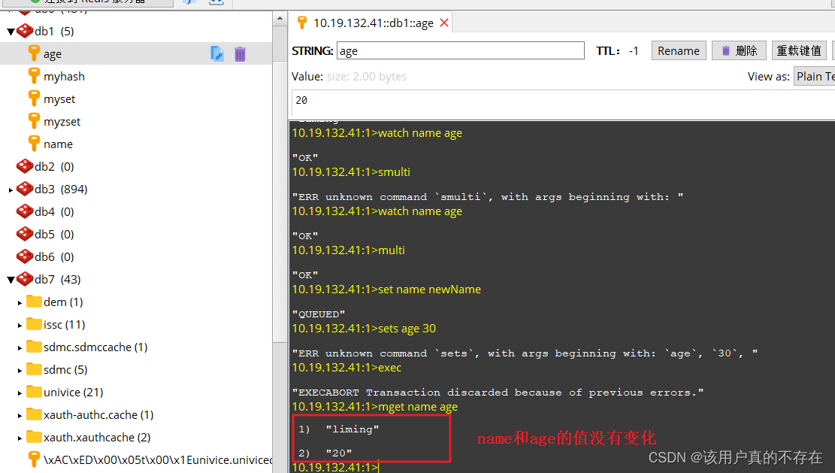
Task: Expand the xauth-authc.cache (1) folder
Action: tap(20, 415)
